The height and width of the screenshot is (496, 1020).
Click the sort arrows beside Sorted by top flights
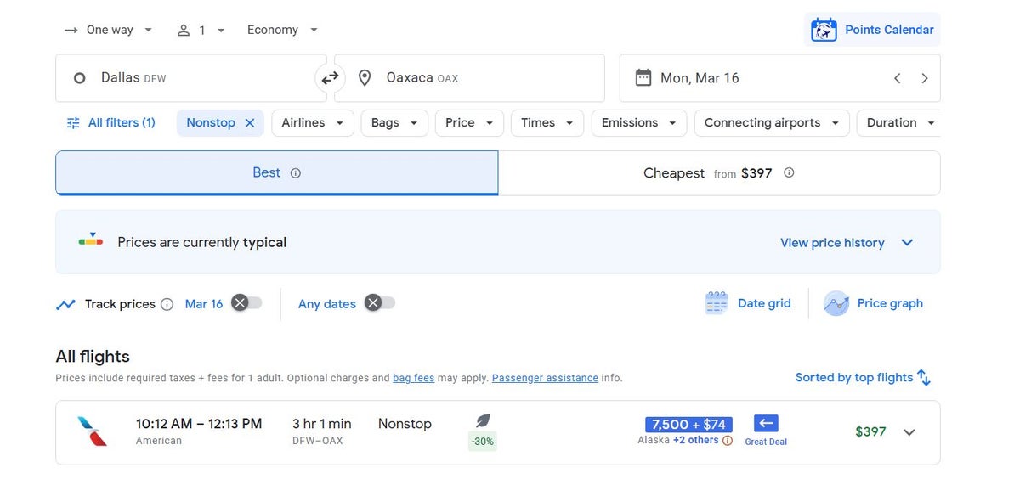[924, 378]
